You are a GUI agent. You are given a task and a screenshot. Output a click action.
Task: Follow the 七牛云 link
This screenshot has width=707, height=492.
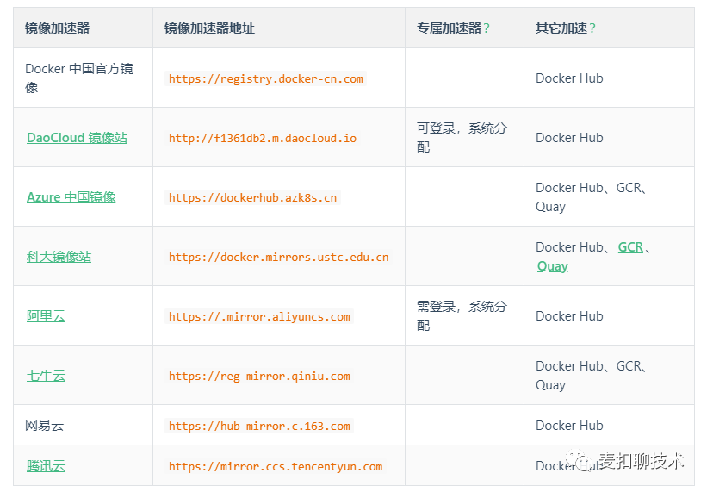click(x=46, y=376)
